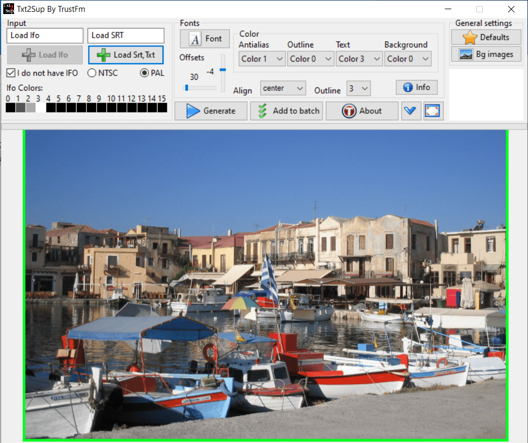Open the About dialog

point(362,111)
